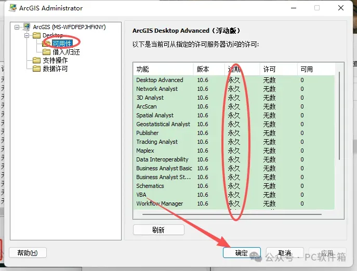Image resolution: width=357 pixels, height=271 pixels.
Task: Click the 取消 cancel button
Action: pyautogui.click(x=285, y=252)
